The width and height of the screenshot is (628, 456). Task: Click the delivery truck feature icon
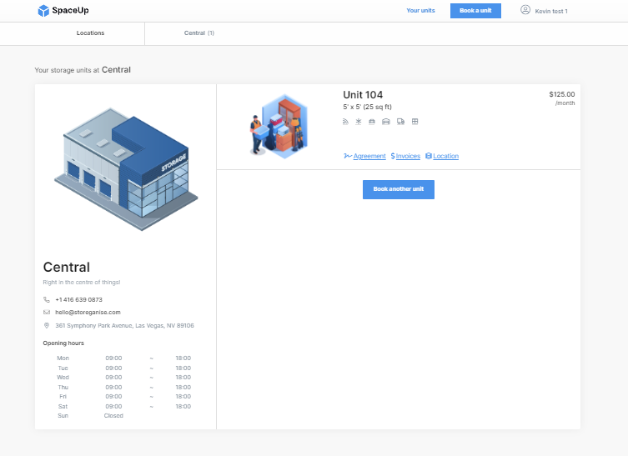(400, 122)
